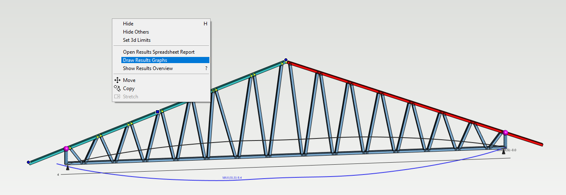This screenshot has width=566, height=195.
Task: Click blue node at left overhang end
Action: coord(28,163)
